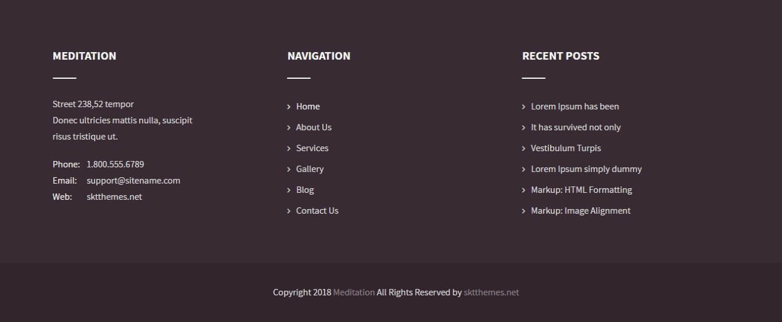This screenshot has height=322, width=782.
Task: Click the support@sitename.com email address
Action: [x=133, y=181]
